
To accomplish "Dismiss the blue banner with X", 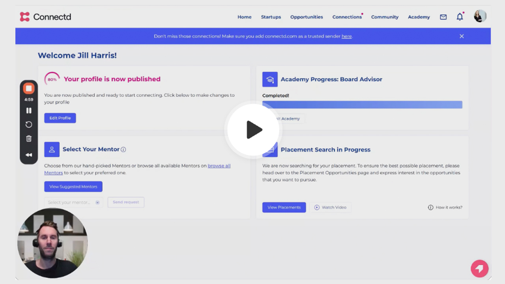I will 462,36.
